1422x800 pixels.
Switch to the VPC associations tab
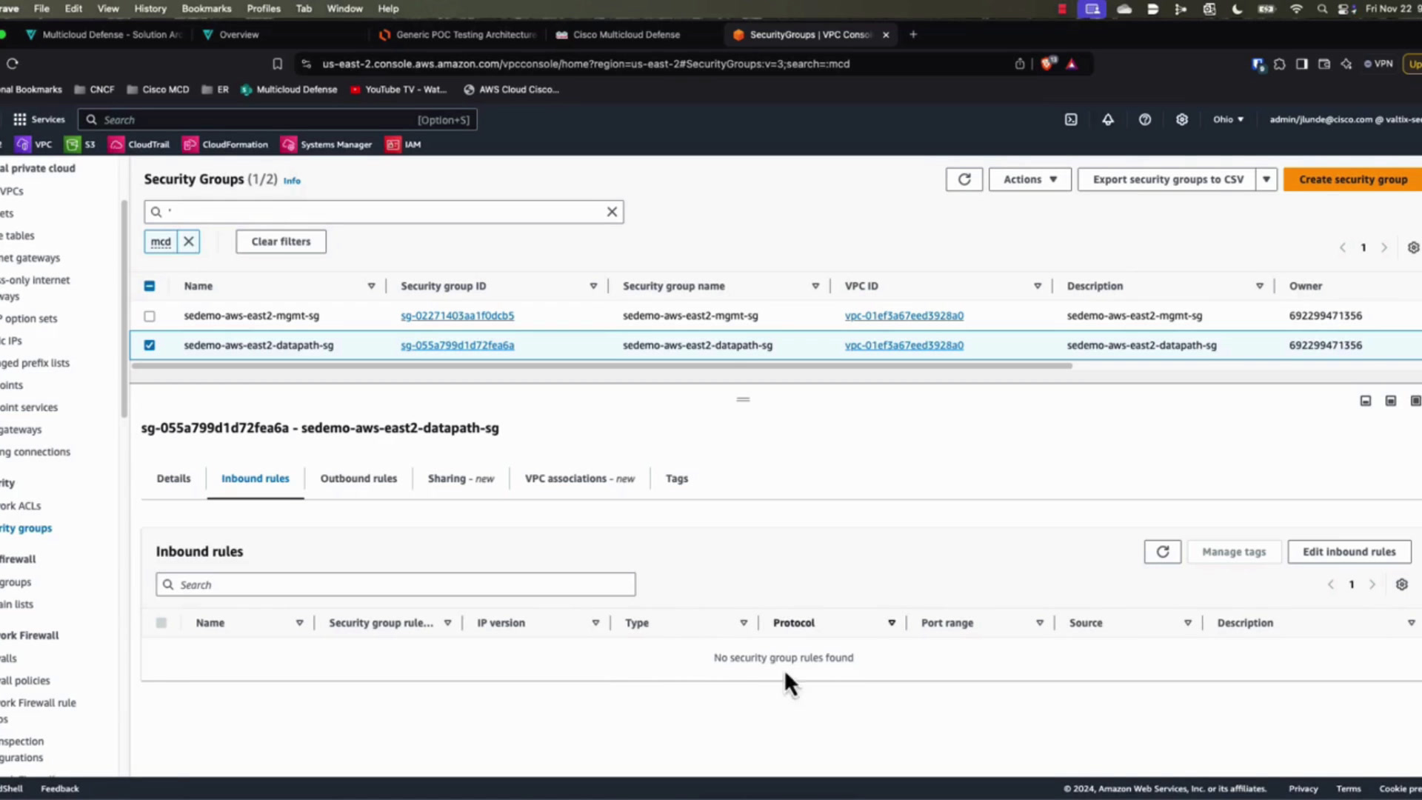point(580,479)
